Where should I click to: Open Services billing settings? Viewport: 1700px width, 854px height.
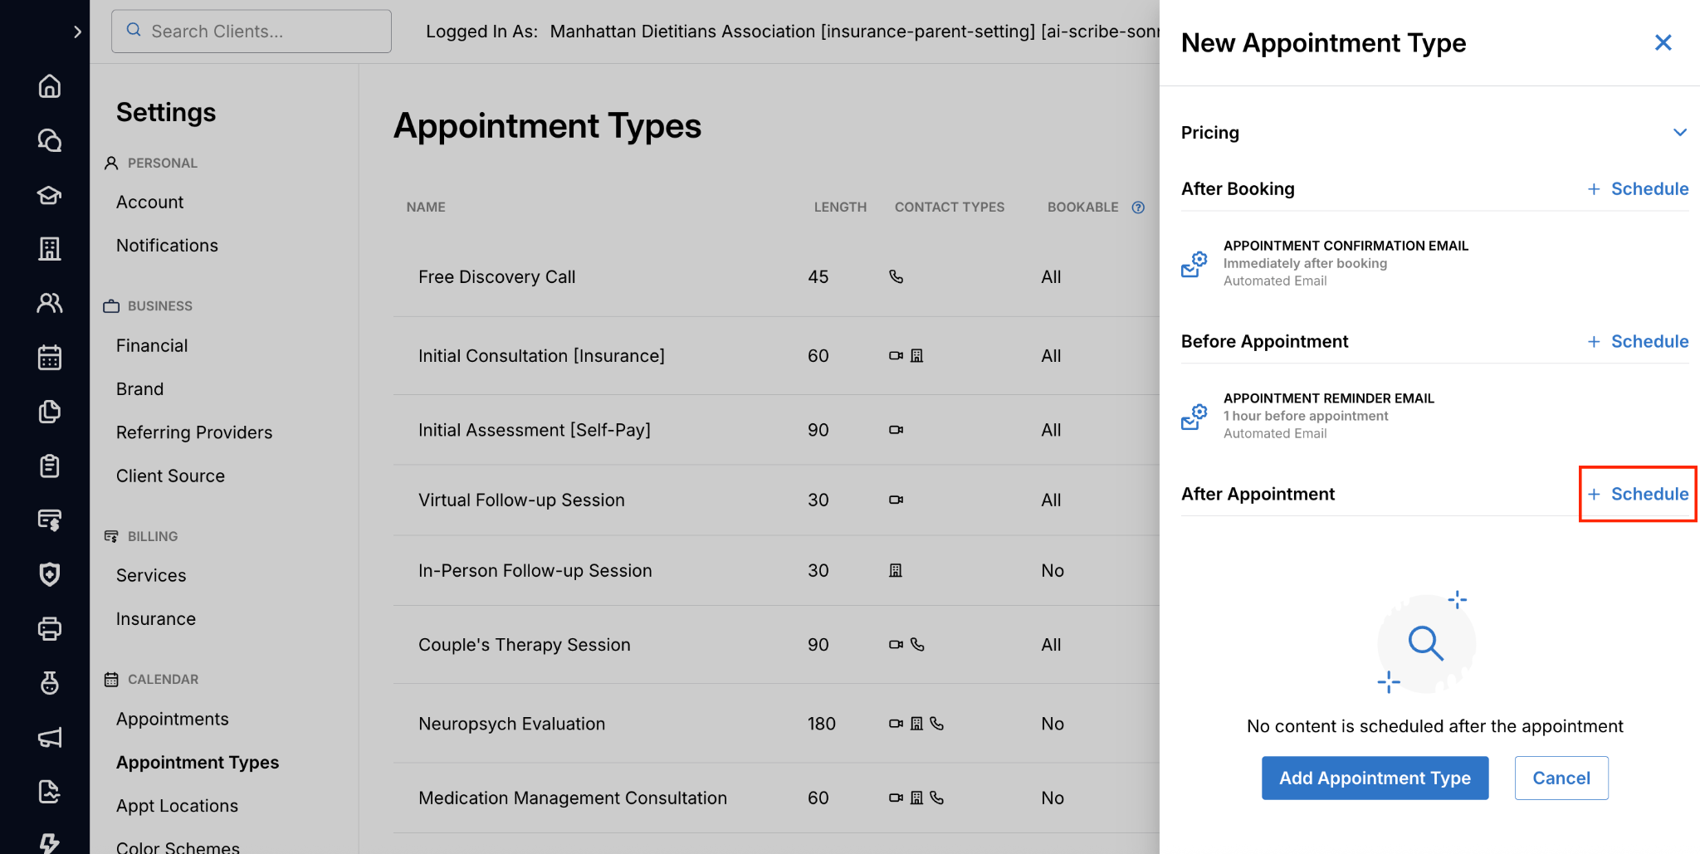[151, 576]
